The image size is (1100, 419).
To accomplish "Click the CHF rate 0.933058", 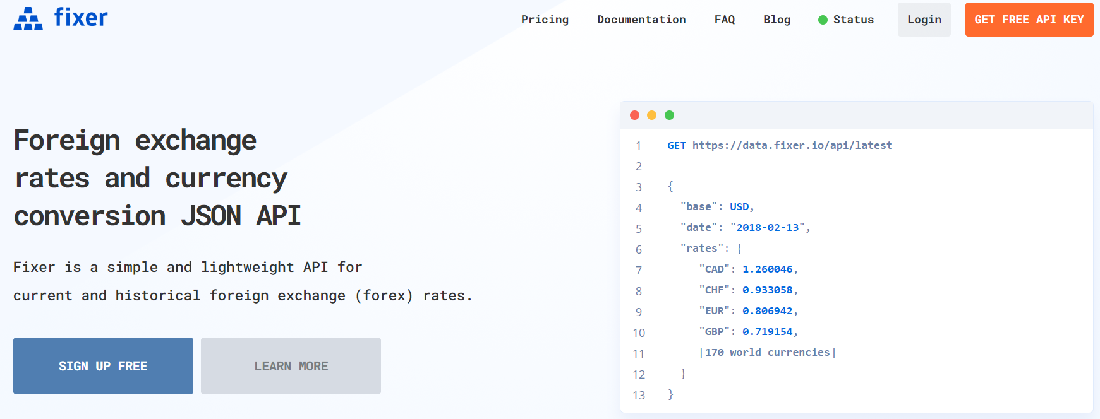I will click(x=767, y=290).
